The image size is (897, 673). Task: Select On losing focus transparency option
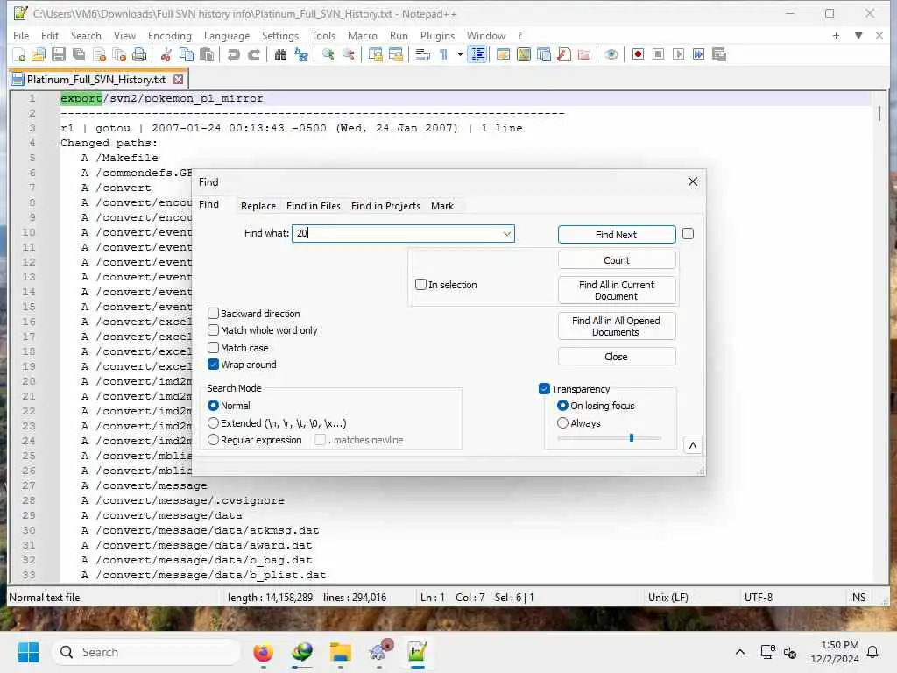click(x=563, y=405)
